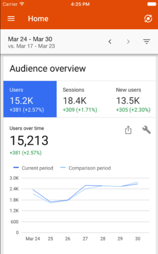Select the New users metric tab
158x254 pixels.
pyautogui.click(x=133, y=99)
